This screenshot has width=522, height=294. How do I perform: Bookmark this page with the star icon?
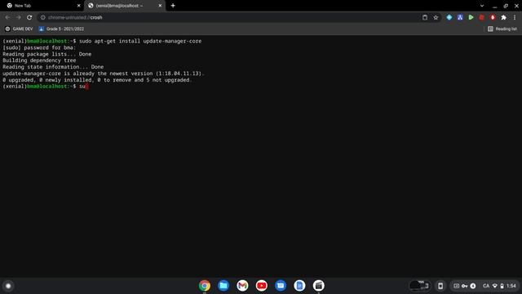click(436, 17)
